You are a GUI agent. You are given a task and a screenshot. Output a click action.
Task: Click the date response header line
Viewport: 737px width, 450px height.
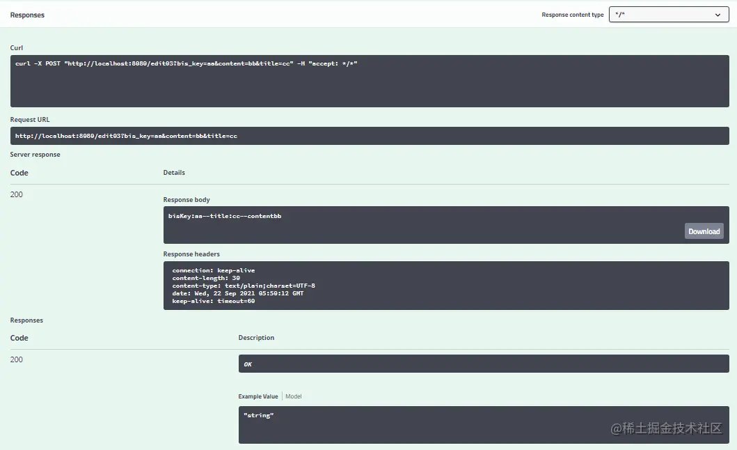238,293
